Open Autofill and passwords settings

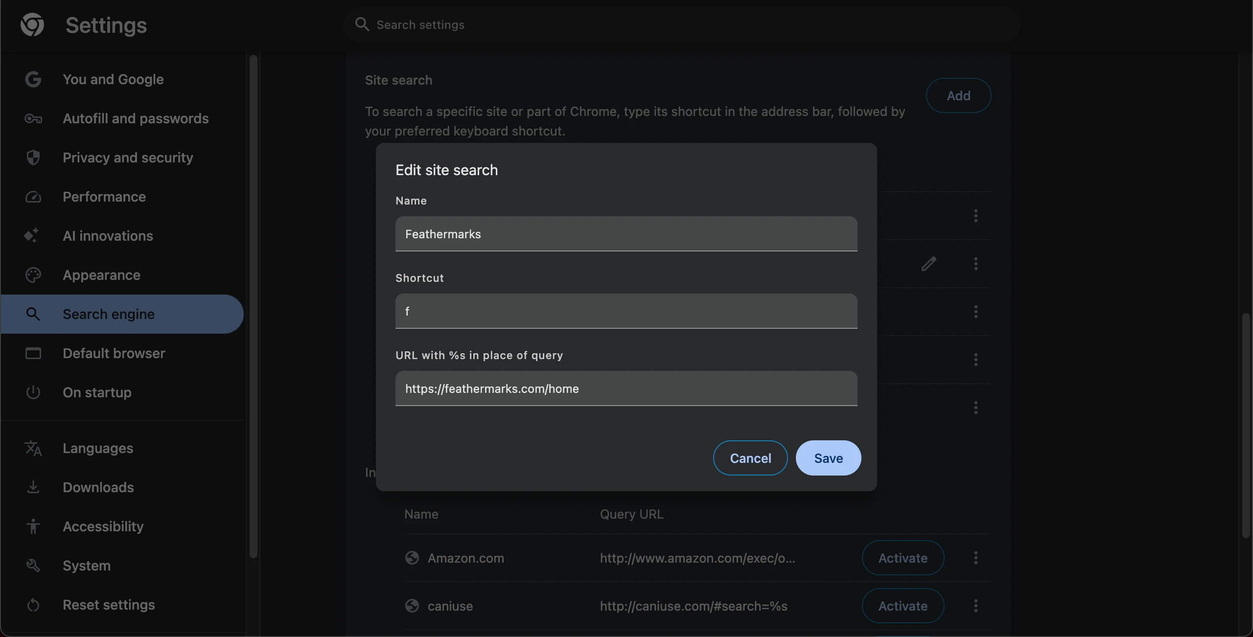click(136, 118)
